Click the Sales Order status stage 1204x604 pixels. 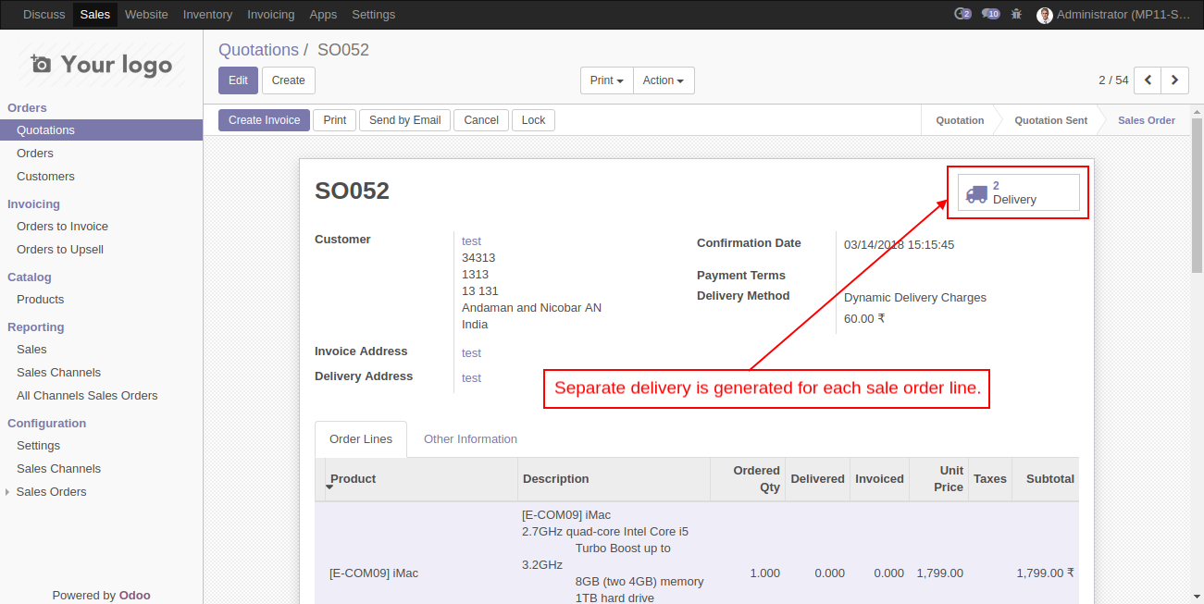tap(1147, 120)
